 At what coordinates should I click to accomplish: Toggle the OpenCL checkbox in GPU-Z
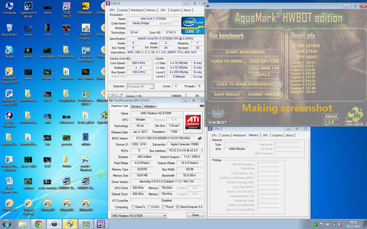pos(133,207)
